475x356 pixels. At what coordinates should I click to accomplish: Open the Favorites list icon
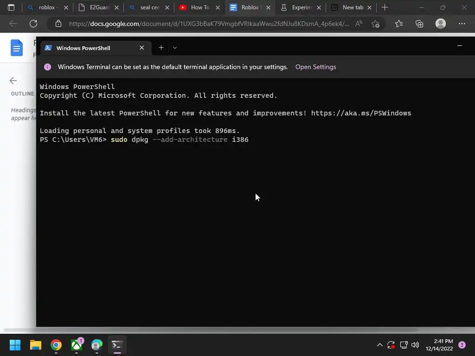399,24
